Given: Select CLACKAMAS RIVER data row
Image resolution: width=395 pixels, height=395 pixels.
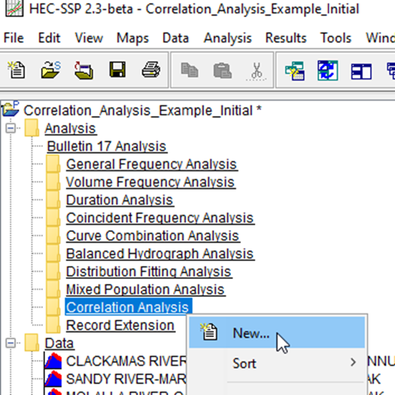Looking at the screenshot, I should 126,361.
